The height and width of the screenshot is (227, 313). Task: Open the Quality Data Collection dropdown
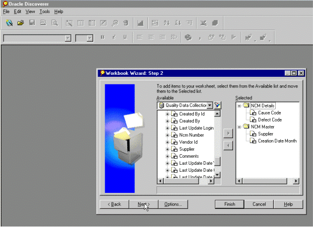[210, 105]
